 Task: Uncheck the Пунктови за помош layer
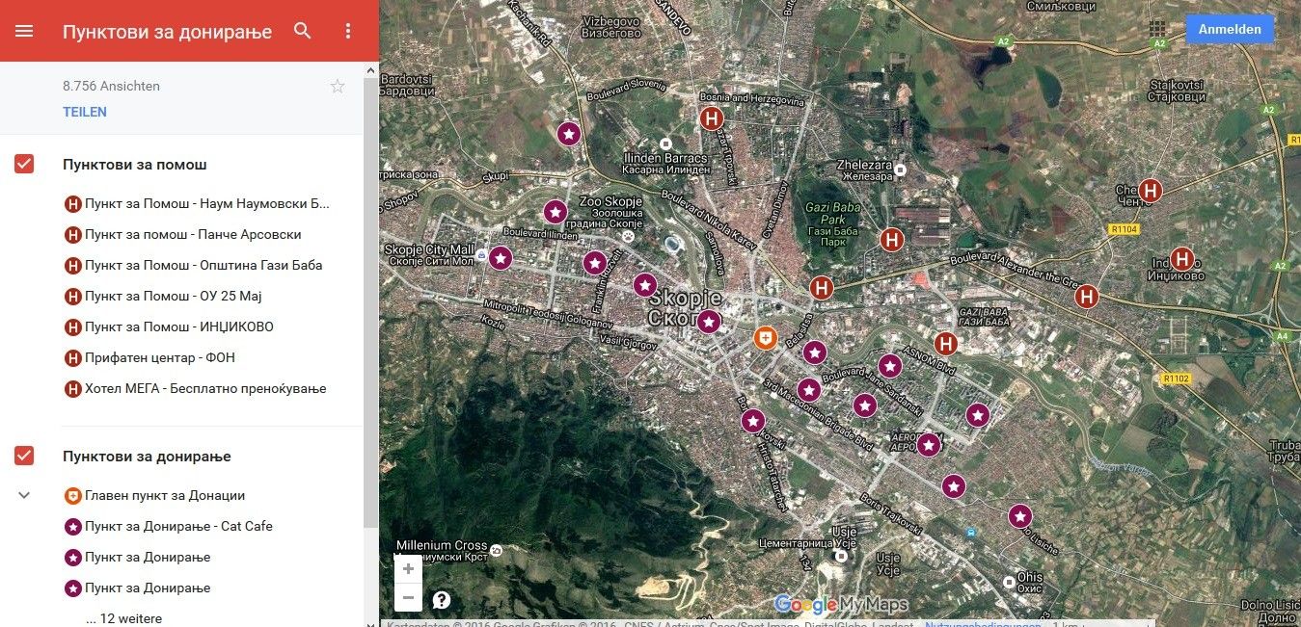click(23, 164)
